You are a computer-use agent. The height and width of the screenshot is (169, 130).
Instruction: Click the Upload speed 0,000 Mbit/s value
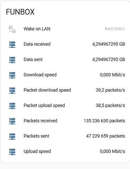click(x=112, y=151)
